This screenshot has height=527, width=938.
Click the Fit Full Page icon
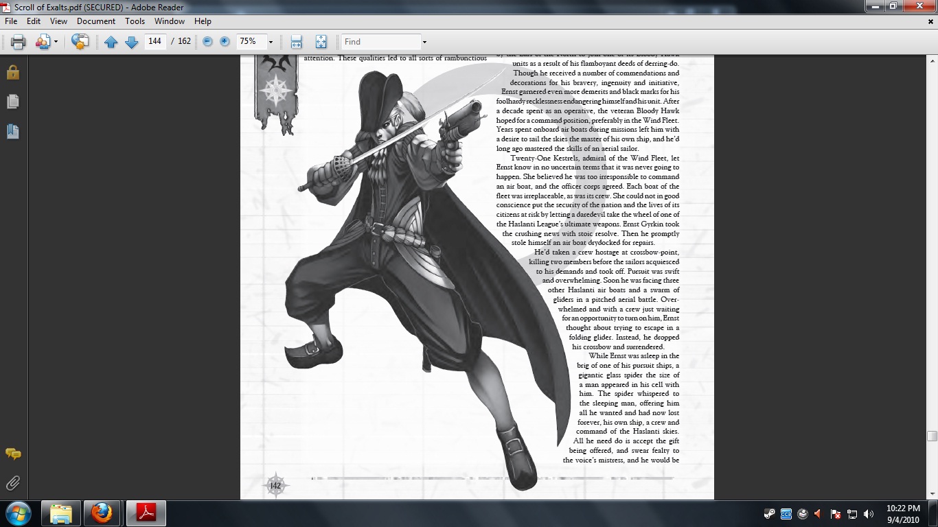[x=321, y=42]
